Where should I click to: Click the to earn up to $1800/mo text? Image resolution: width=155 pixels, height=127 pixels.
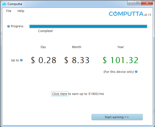click(x=86, y=94)
